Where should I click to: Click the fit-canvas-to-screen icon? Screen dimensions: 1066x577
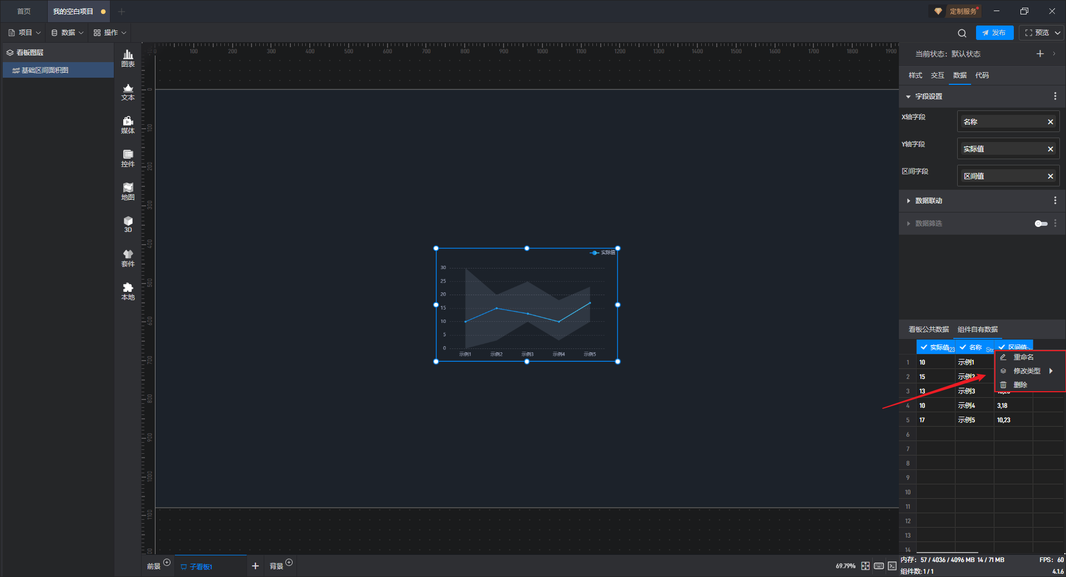[x=866, y=566]
